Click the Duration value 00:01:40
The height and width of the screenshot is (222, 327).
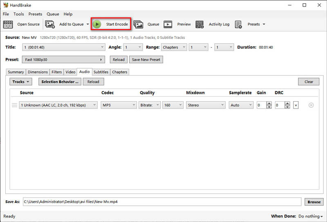[x=266, y=47]
